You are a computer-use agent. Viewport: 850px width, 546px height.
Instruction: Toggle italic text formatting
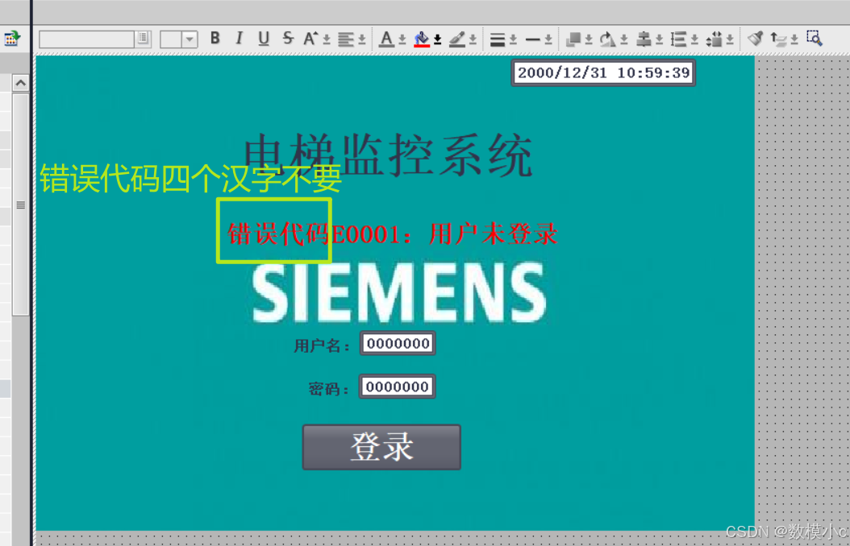click(x=239, y=39)
